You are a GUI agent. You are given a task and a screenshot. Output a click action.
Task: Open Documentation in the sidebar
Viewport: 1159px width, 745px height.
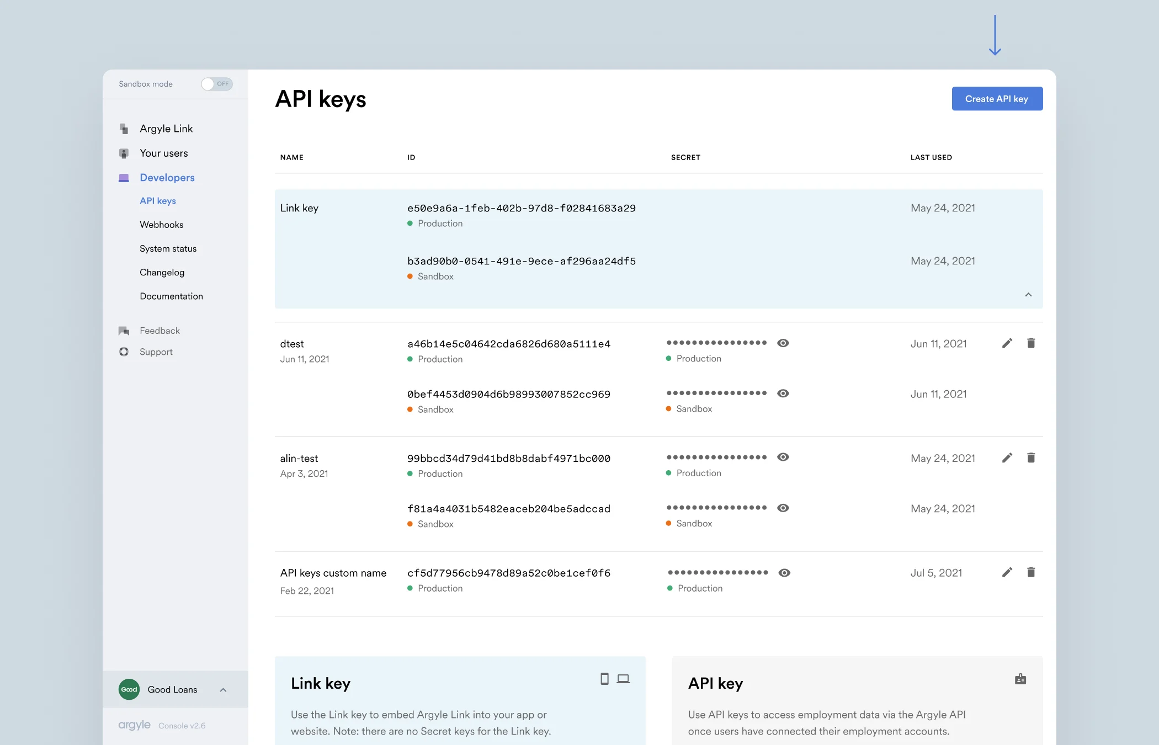(171, 296)
